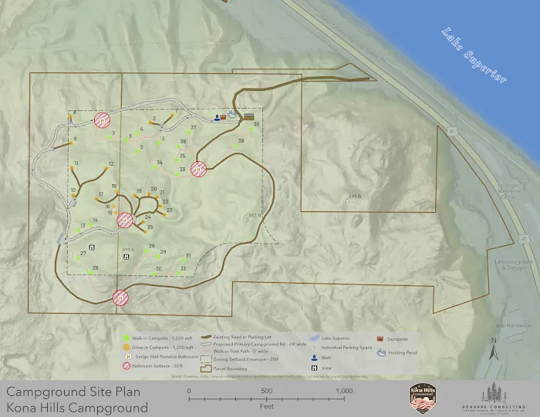Open the Schubbe Consulting logo
Image resolution: width=540 pixels, height=417 pixels.
coord(498,394)
